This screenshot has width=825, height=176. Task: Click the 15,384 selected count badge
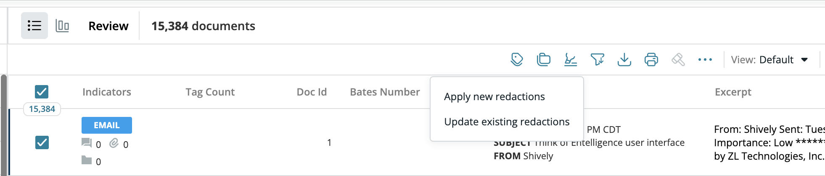[x=42, y=109]
